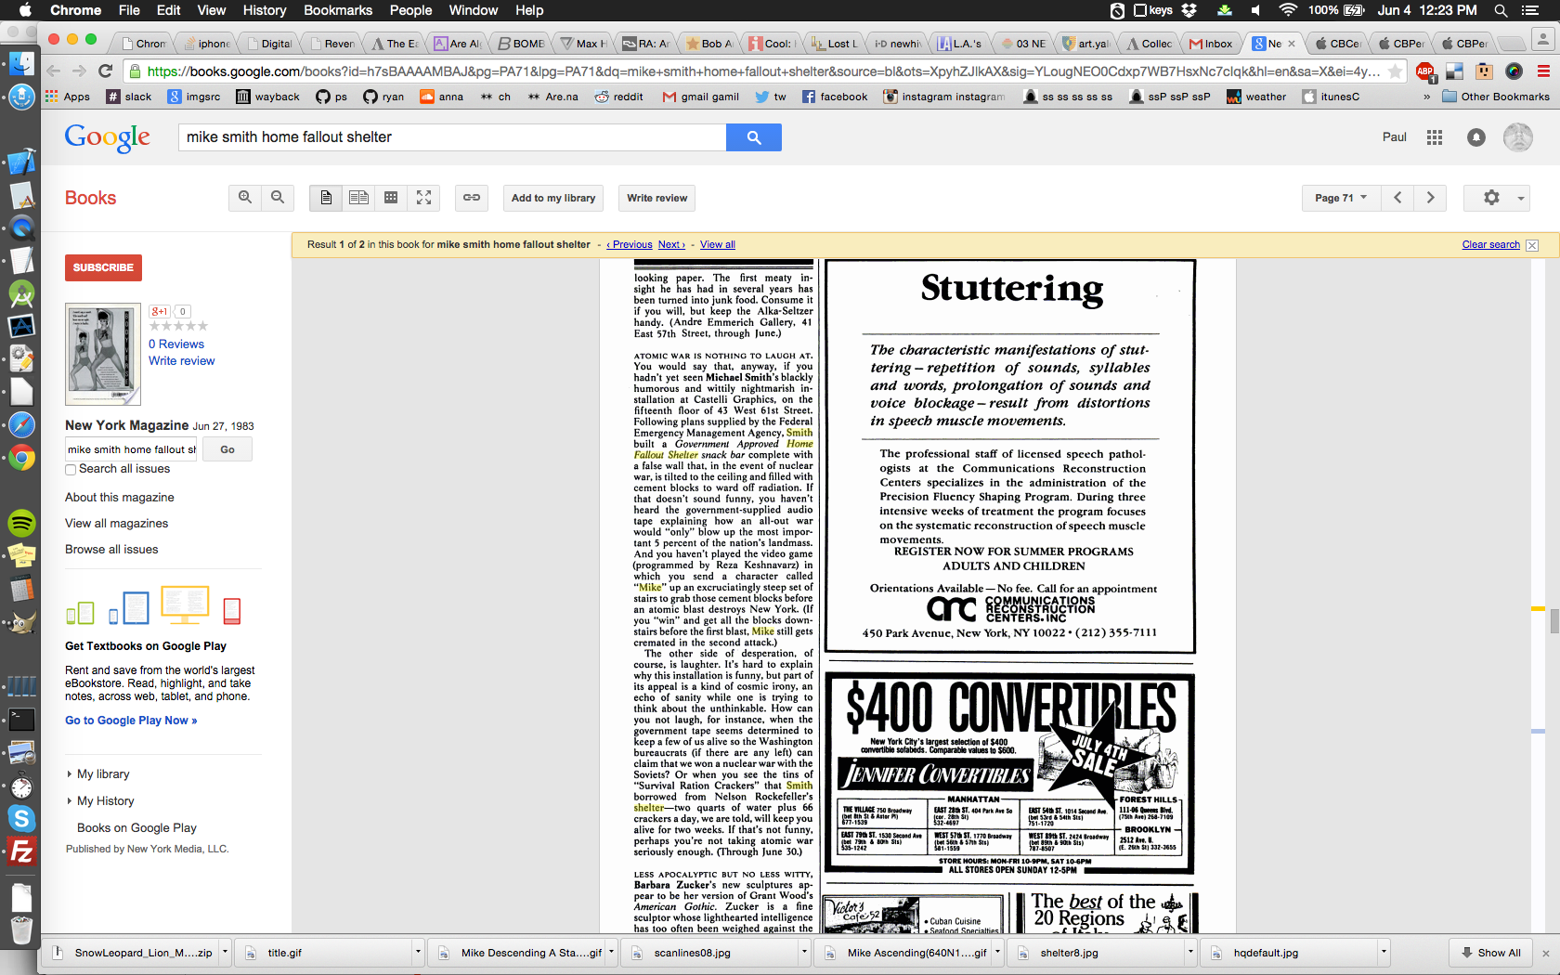Click Show All downloads button
1560x975 pixels.
(1491, 953)
